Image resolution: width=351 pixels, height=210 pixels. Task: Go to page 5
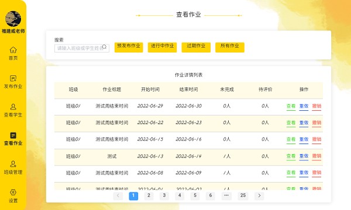click(x=195, y=196)
